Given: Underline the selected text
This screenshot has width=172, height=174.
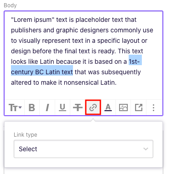Looking at the screenshot, I should pyautogui.click(x=63, y=107).
